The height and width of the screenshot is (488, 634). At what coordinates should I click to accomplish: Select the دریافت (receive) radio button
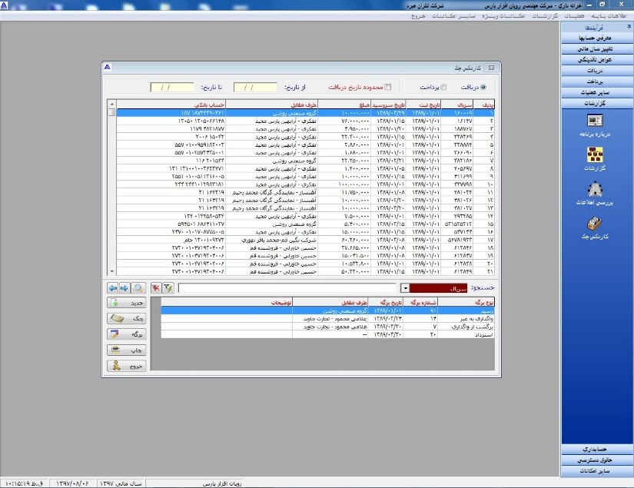[x=483, y=88]
